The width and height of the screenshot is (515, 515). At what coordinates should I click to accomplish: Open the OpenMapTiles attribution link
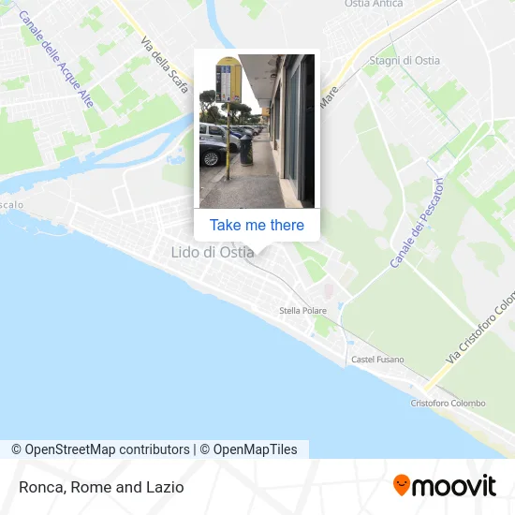coord(249,449)
